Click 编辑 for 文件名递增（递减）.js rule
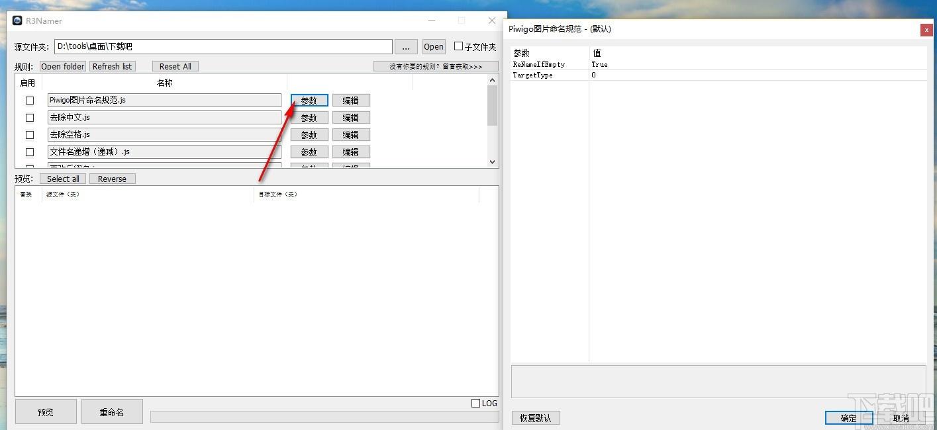 [x=351, y=152]
